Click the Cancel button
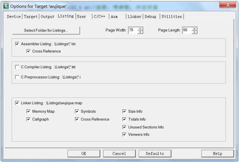Viewport: 239px width, 163px height. (119, 154)
